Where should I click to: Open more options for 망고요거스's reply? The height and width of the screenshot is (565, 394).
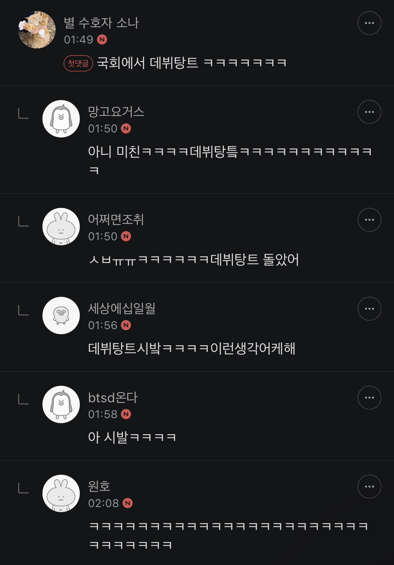[369, 112]
